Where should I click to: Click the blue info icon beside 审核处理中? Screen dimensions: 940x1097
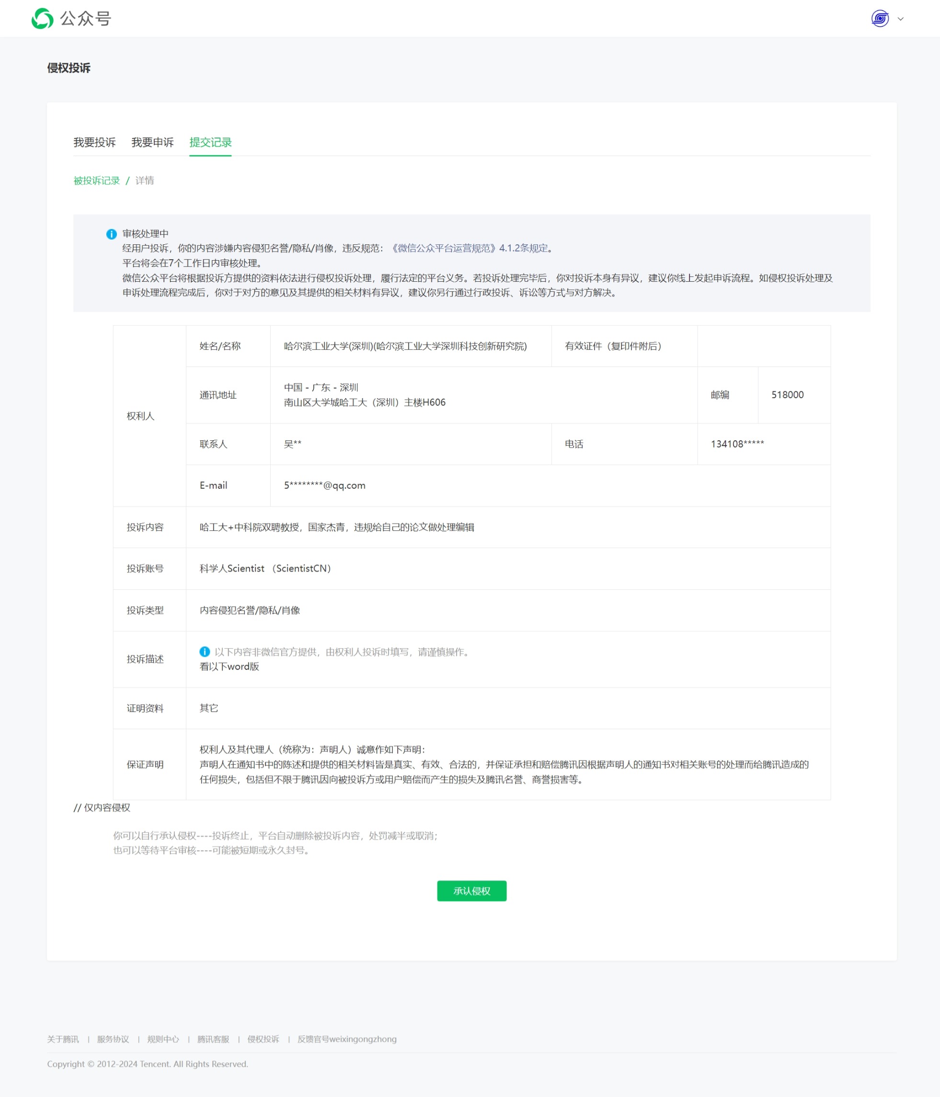click(111, 234)
